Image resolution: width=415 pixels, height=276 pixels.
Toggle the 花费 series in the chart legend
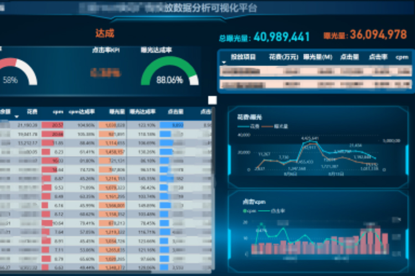[248, 126]
